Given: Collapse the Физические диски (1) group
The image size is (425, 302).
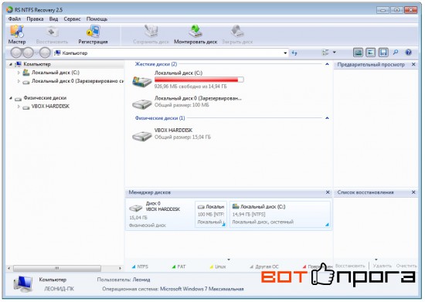Looking at the screenshot, I should [x=327, y=118].
